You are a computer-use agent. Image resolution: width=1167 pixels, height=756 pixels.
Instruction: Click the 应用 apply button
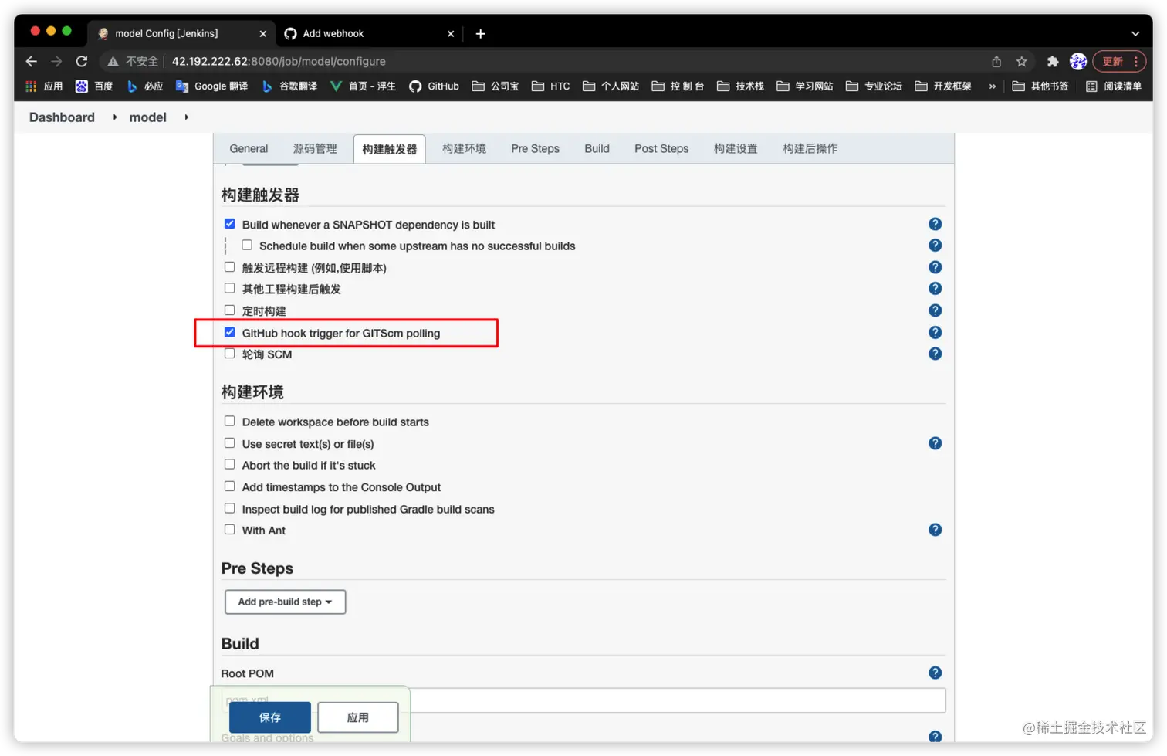coord(358,717)
